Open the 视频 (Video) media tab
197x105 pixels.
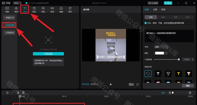[x=7, y=10]
